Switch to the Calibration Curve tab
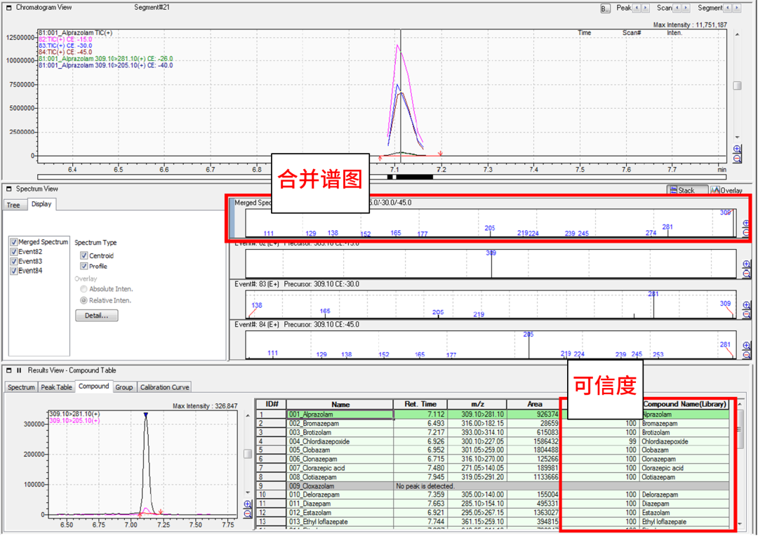 [164, 387]
